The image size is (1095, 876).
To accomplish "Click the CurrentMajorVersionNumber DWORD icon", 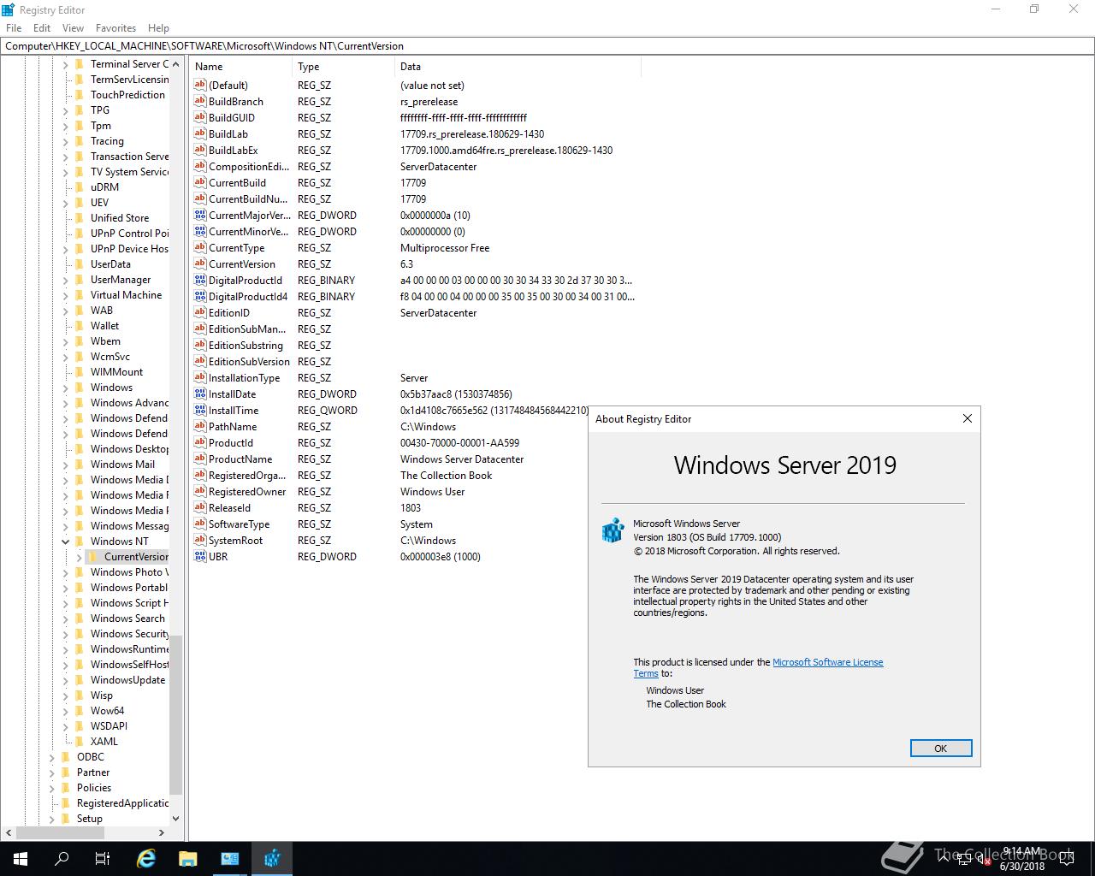I will [x=200, y=215].
